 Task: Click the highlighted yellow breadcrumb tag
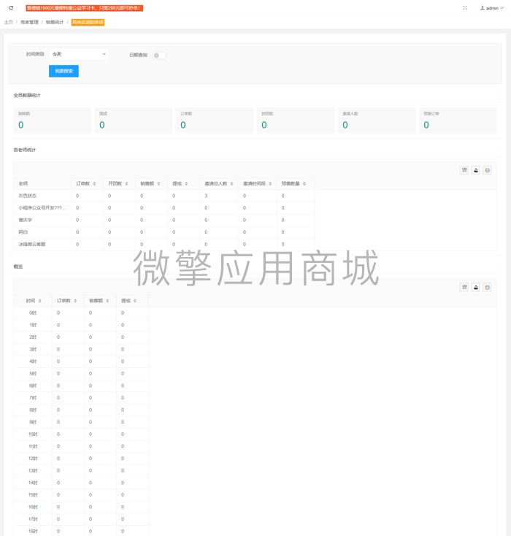pyautogui.click(x=88, y=22)
